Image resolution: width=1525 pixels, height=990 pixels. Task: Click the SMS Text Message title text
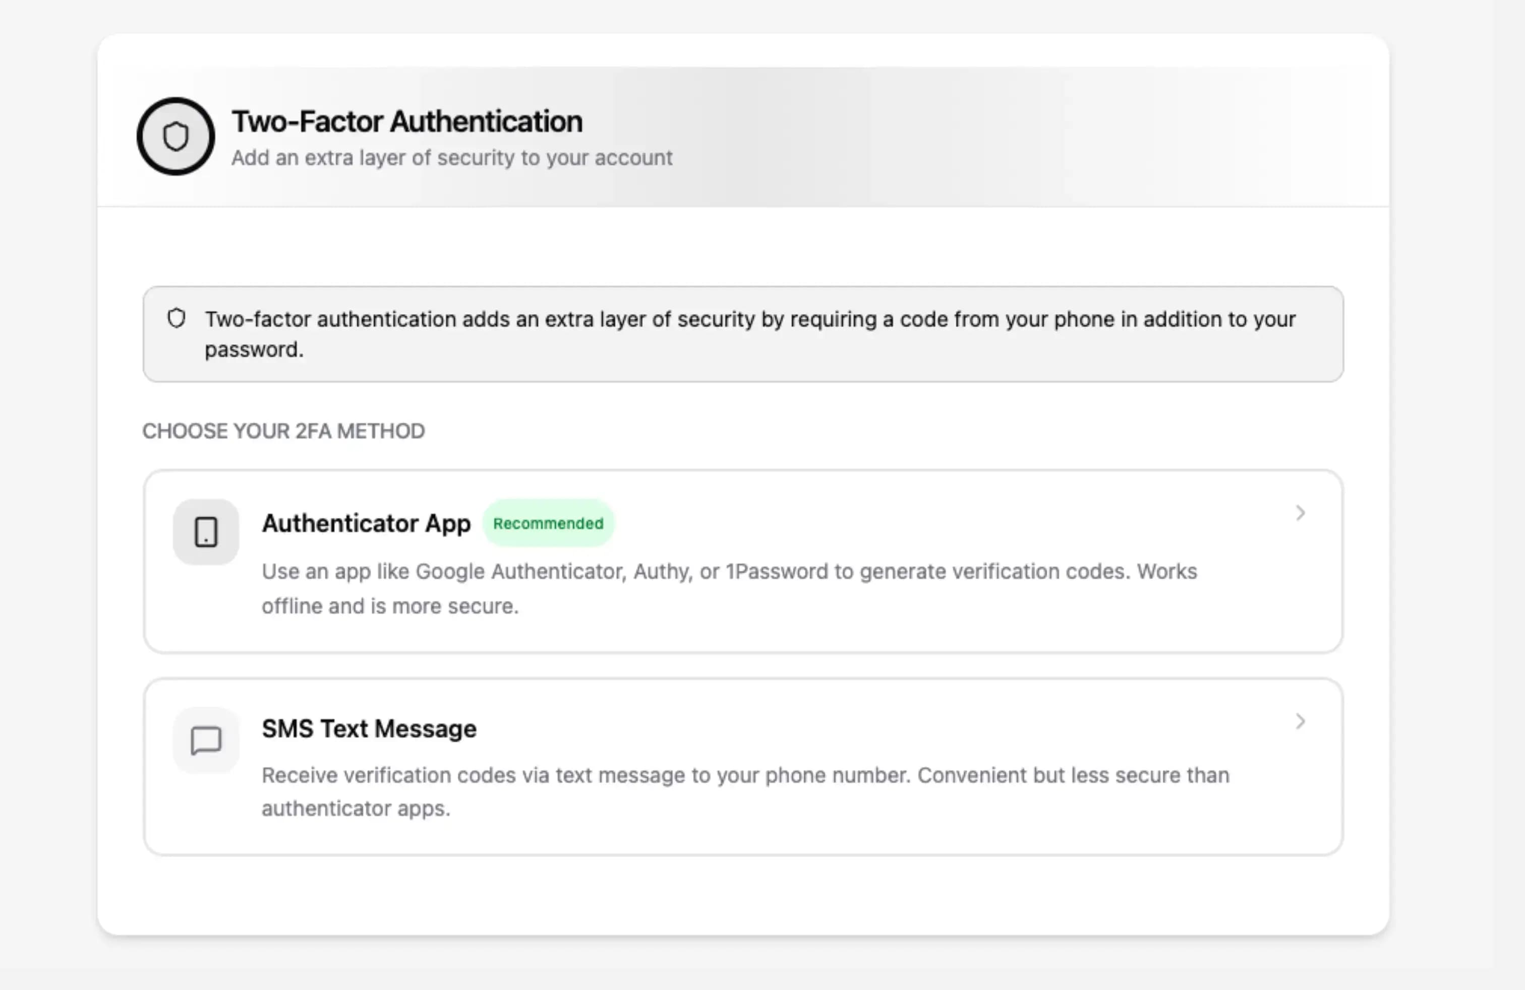click(369, 728)
